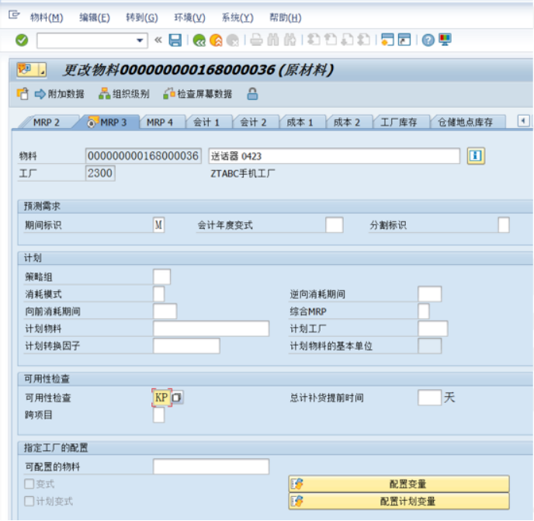Click the 总计补货提前时间 input field
Screen dimensions: 534x521
[x=429, y=398]
